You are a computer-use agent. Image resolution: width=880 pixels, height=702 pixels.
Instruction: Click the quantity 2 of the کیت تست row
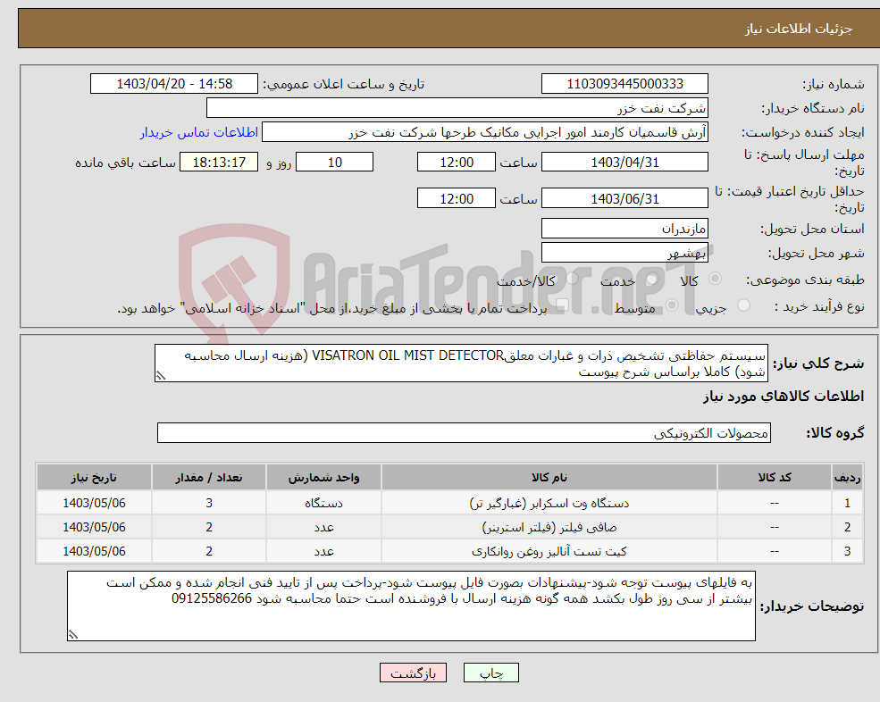209,552
